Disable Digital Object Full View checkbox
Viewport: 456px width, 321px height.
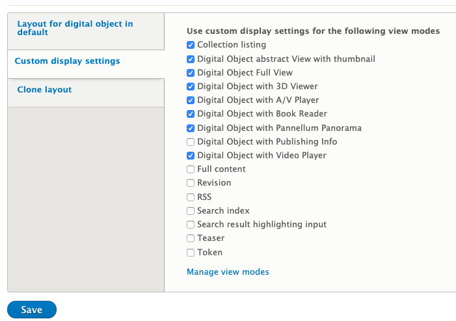tap(191, 73)
